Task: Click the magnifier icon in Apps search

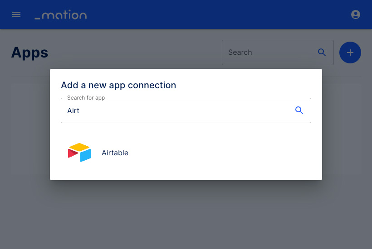Action: pos(322,53)
